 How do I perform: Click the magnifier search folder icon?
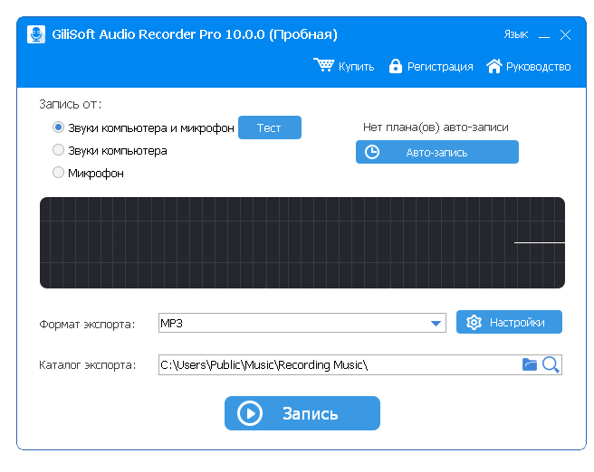click(551, 364)
